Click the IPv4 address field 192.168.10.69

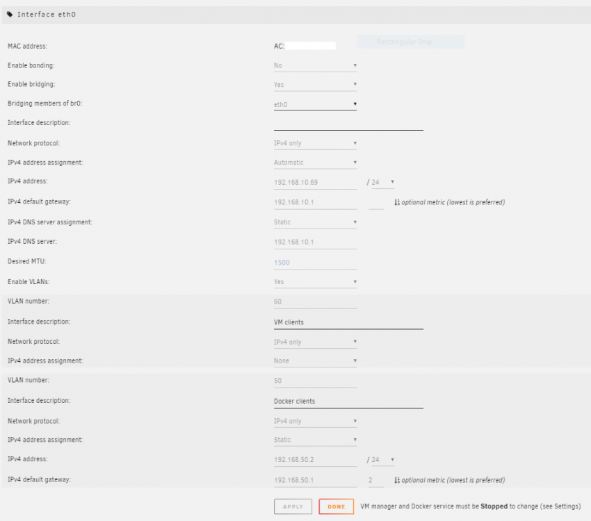[315, 183]
